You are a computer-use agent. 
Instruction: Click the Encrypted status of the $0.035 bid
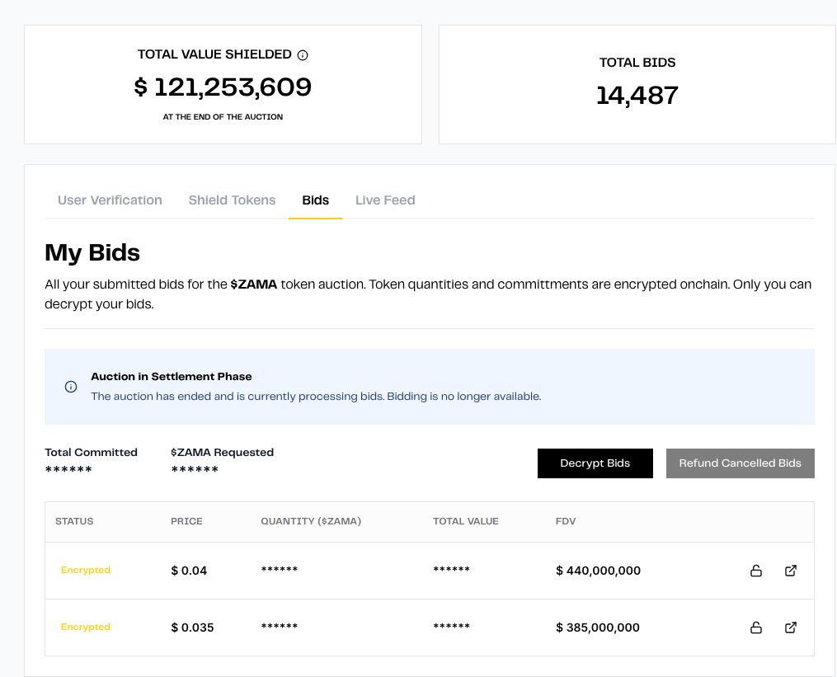(86, 628)
